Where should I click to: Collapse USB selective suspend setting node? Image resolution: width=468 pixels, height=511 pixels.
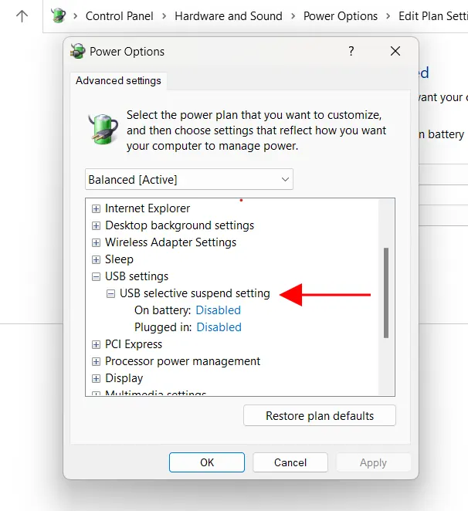(x=111, y=293)
